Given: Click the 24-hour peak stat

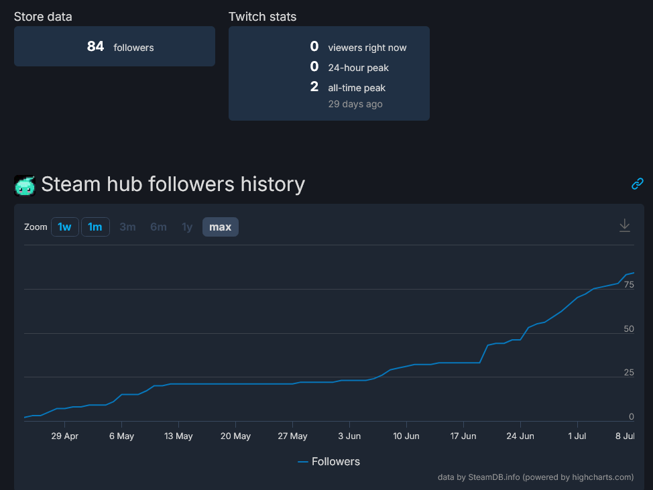Looking at the screenshot, I should point(349,67).
